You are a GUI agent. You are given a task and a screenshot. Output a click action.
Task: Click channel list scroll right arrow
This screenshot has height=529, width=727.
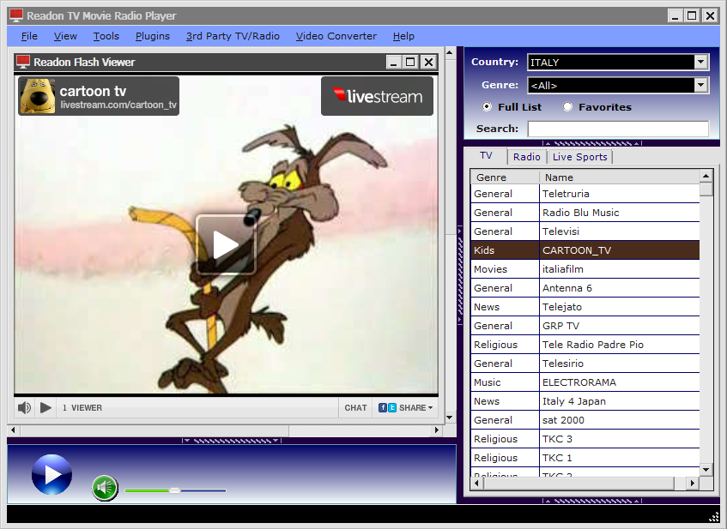[x=692, y=484]
